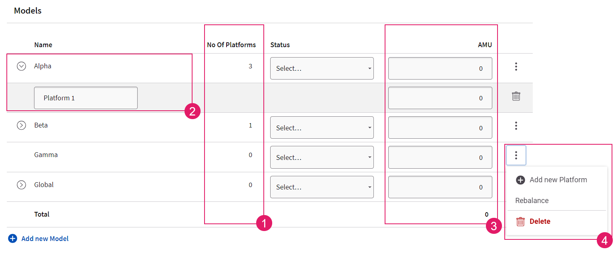This screenshot has width=616, height=253.
Task: Click the No Of Platforms column header
Action: click(231, 45)
